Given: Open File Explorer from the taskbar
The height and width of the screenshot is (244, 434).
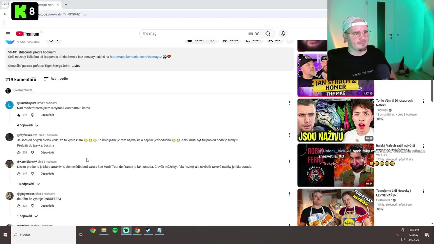Looking at the screenshot, I should [x=104, y=230].
